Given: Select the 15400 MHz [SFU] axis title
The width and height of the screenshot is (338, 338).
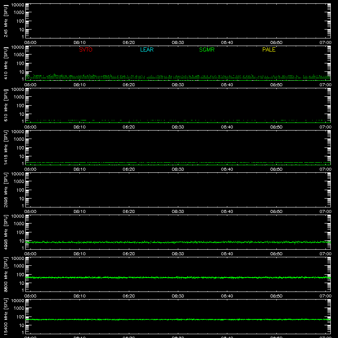Looking at the screenshot, I should (x=5, y=316).
